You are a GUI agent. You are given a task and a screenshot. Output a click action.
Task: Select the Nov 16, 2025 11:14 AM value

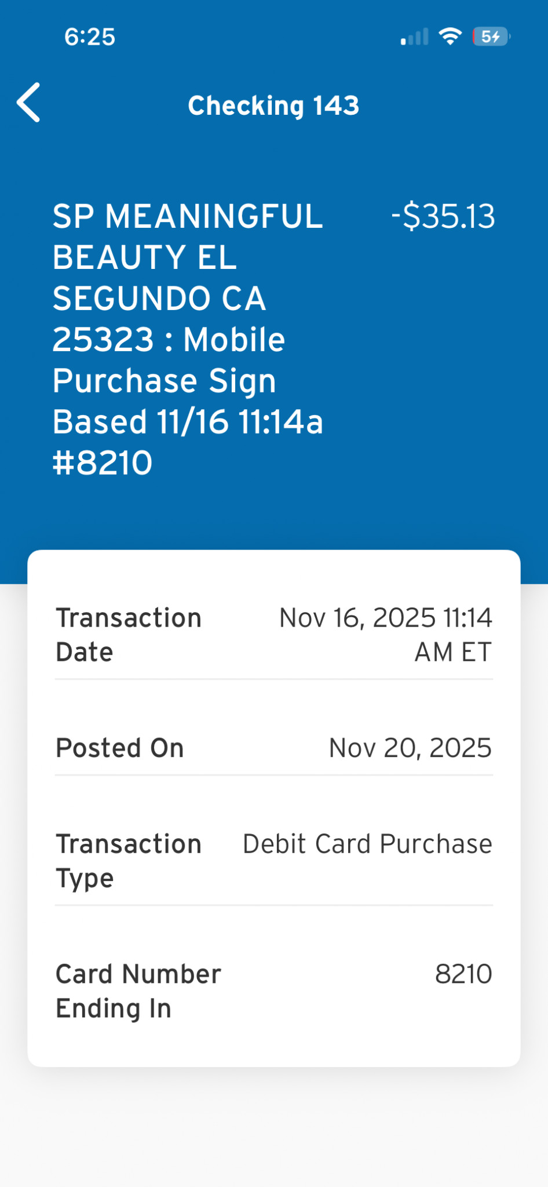point(386,635)
